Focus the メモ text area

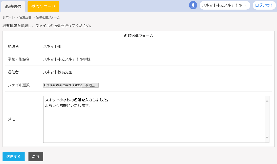tap(154, 119)
